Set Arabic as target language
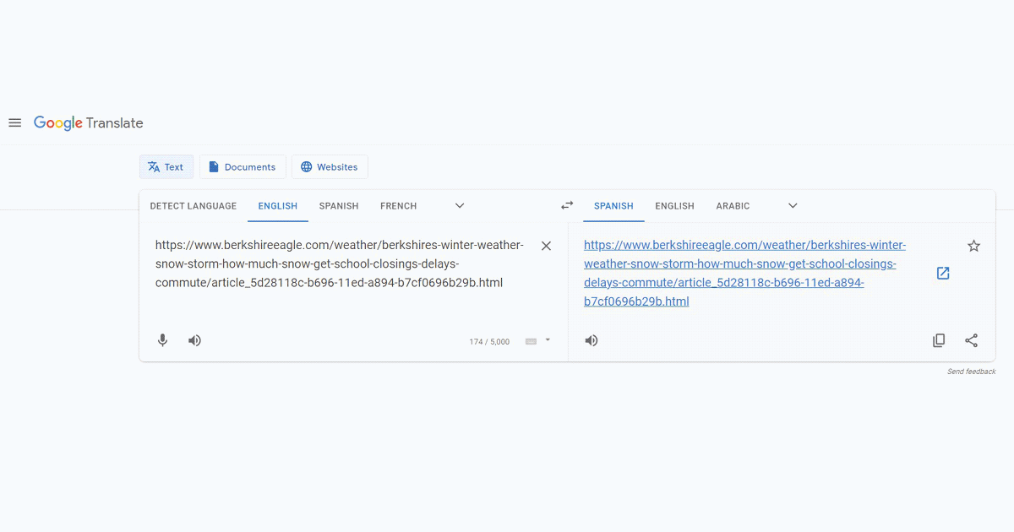 [733, 206]
